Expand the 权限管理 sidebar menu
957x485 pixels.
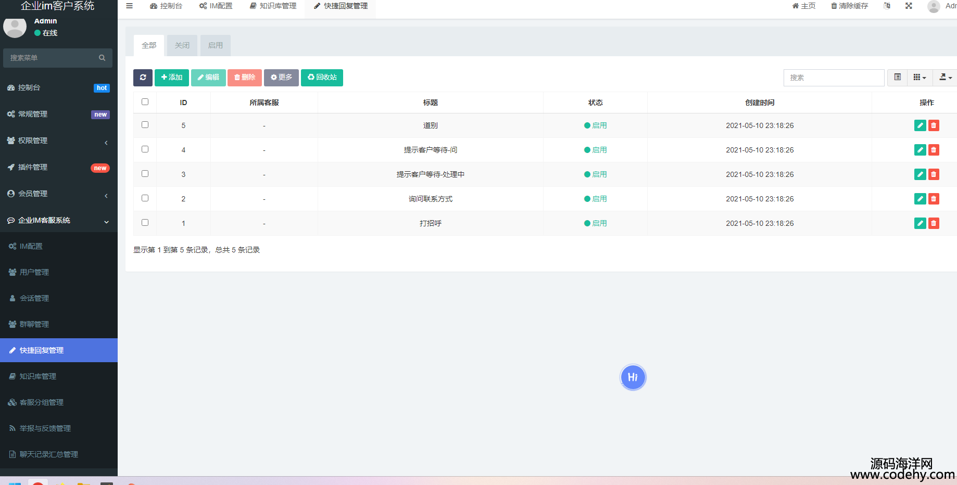pos(58,141)
